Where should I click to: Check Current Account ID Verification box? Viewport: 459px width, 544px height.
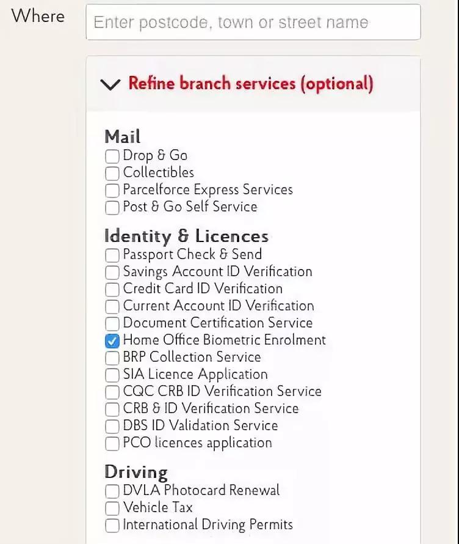pos(112,307)
